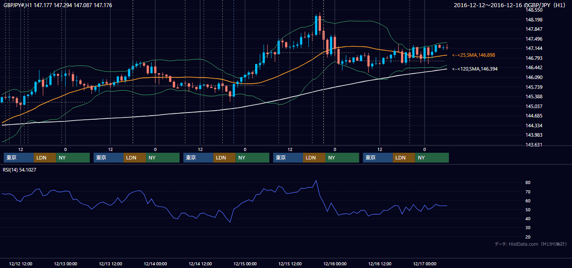Click price axis value 146.090

tap(534, 77)
